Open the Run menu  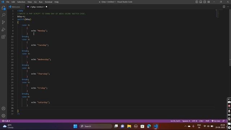pyautogui.click(x=41, y=2)
